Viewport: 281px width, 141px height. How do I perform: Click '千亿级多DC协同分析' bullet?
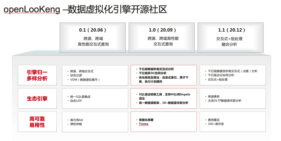click(153, 73)
